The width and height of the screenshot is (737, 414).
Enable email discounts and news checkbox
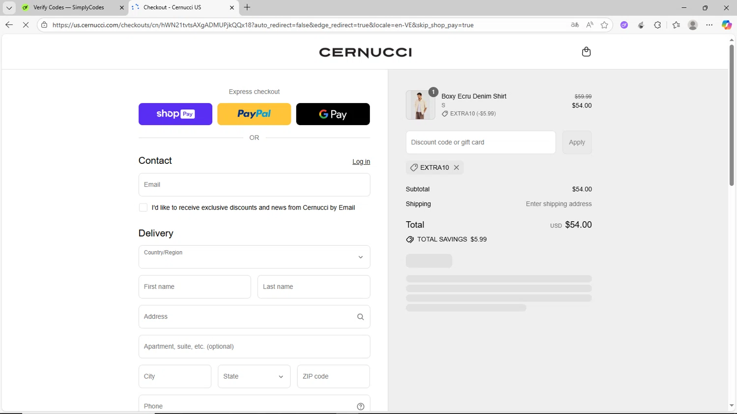click(143, 207)
